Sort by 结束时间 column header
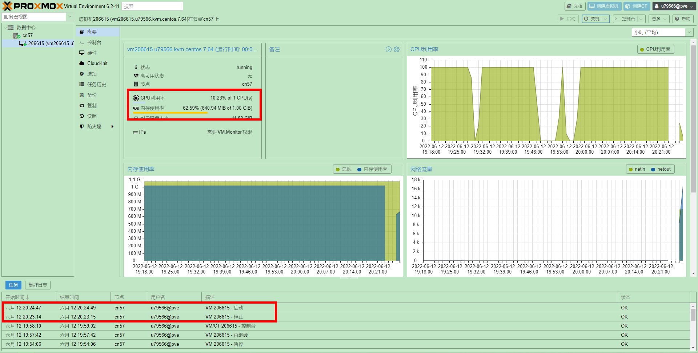The image size is (698, 353). click(84, 297)
